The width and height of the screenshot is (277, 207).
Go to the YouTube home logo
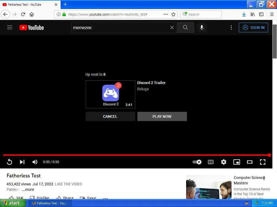coord(32,27)
